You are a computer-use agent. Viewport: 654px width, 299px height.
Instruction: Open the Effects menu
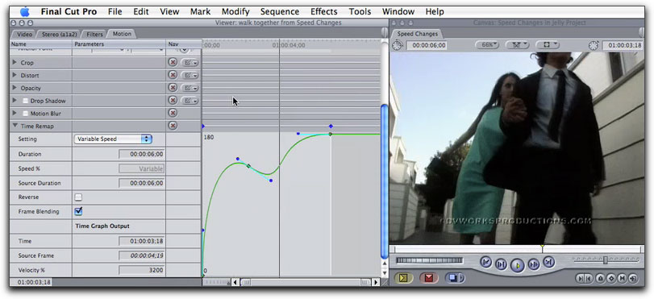tap(323, 11)
